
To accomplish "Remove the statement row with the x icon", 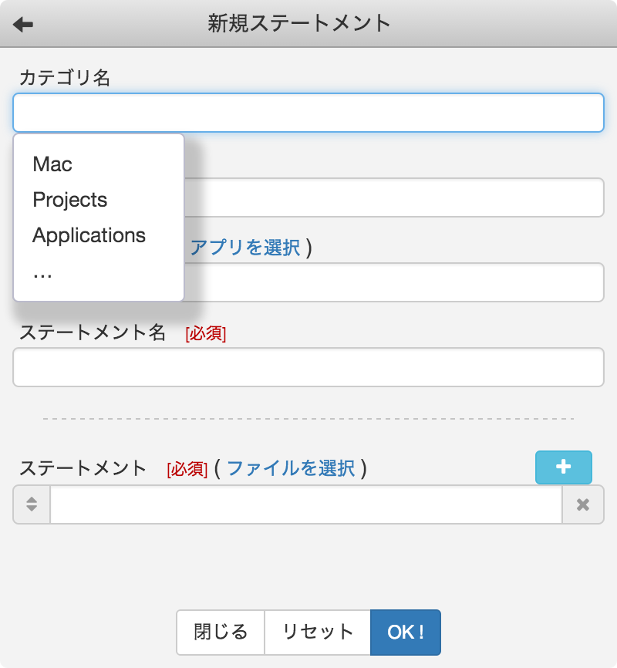I will 582,504.
